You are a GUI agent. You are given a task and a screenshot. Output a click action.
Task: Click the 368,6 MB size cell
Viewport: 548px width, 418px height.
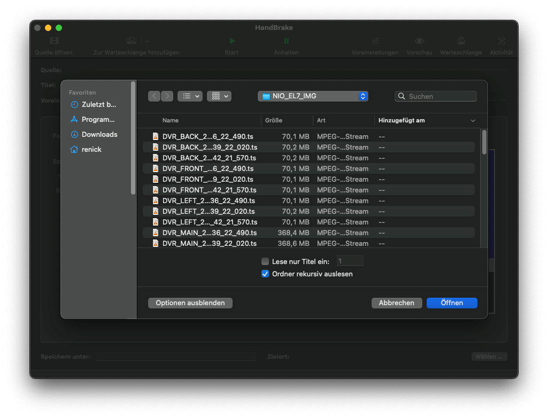point(293,243)
